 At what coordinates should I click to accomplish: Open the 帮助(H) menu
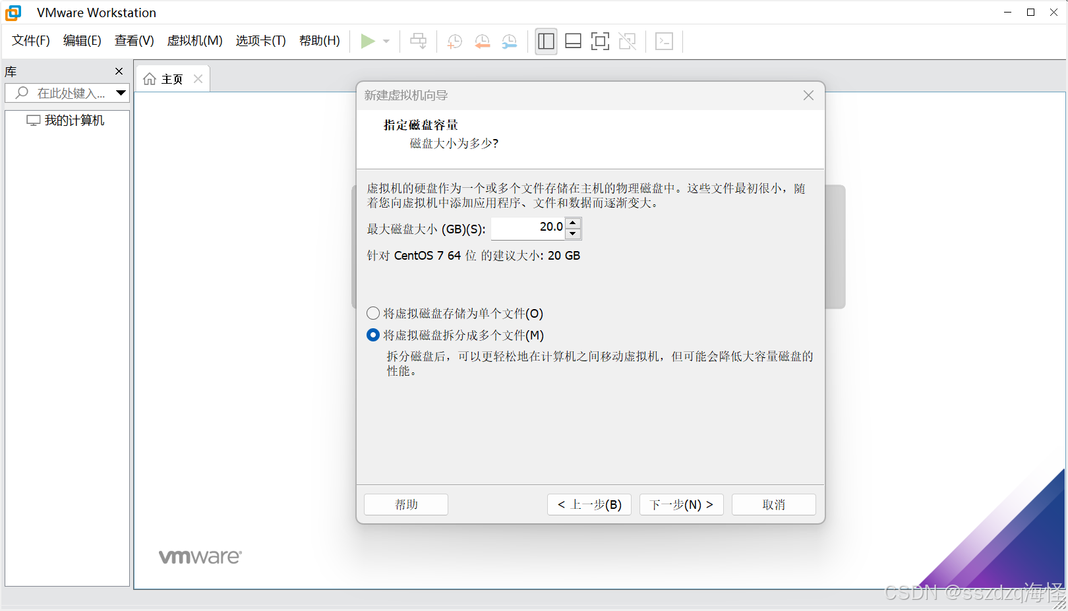point(320,41)
